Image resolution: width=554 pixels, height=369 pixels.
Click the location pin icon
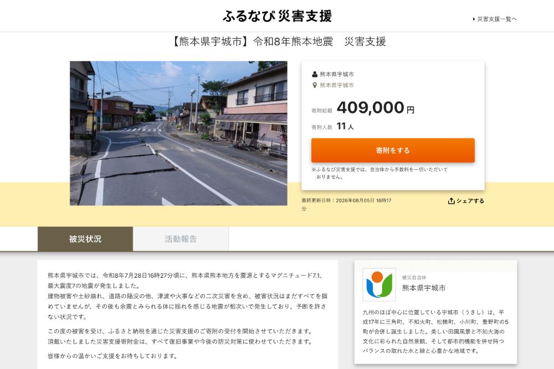(315, 85)
